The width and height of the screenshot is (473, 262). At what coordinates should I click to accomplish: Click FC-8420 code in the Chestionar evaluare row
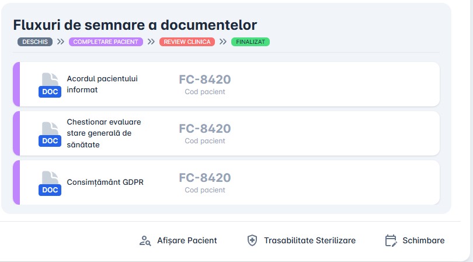point(204,129)
